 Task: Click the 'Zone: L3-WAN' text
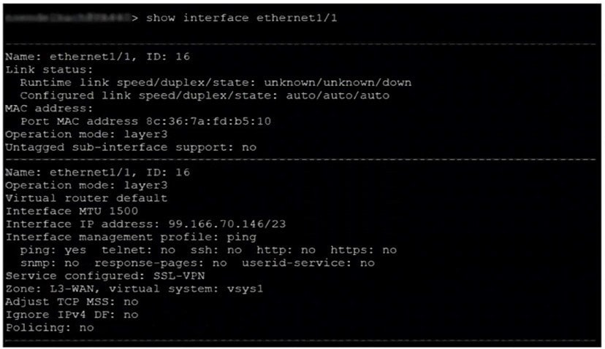coord(53,289)
